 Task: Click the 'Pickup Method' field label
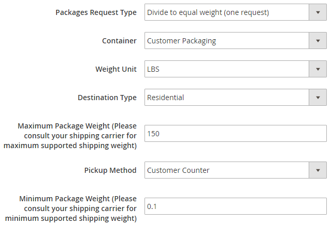pos(110,170)
